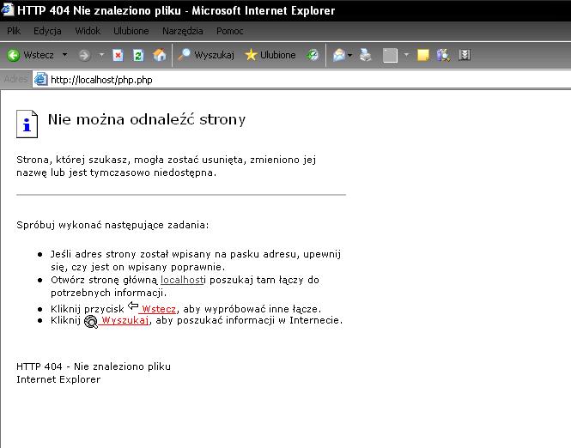The width and height of the screenshot is (571, 448).
Task: Open the Plik menu
Action: [14, 31]
